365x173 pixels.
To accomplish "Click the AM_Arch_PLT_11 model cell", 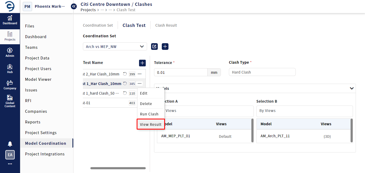I will (275, 136).
